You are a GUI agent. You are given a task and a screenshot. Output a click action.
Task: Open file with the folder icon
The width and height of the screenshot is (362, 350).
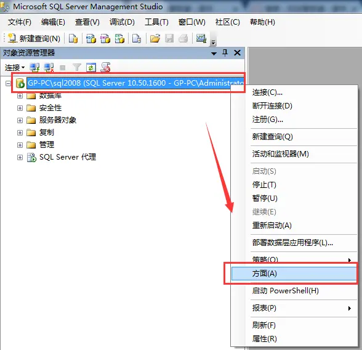[155, 38]
